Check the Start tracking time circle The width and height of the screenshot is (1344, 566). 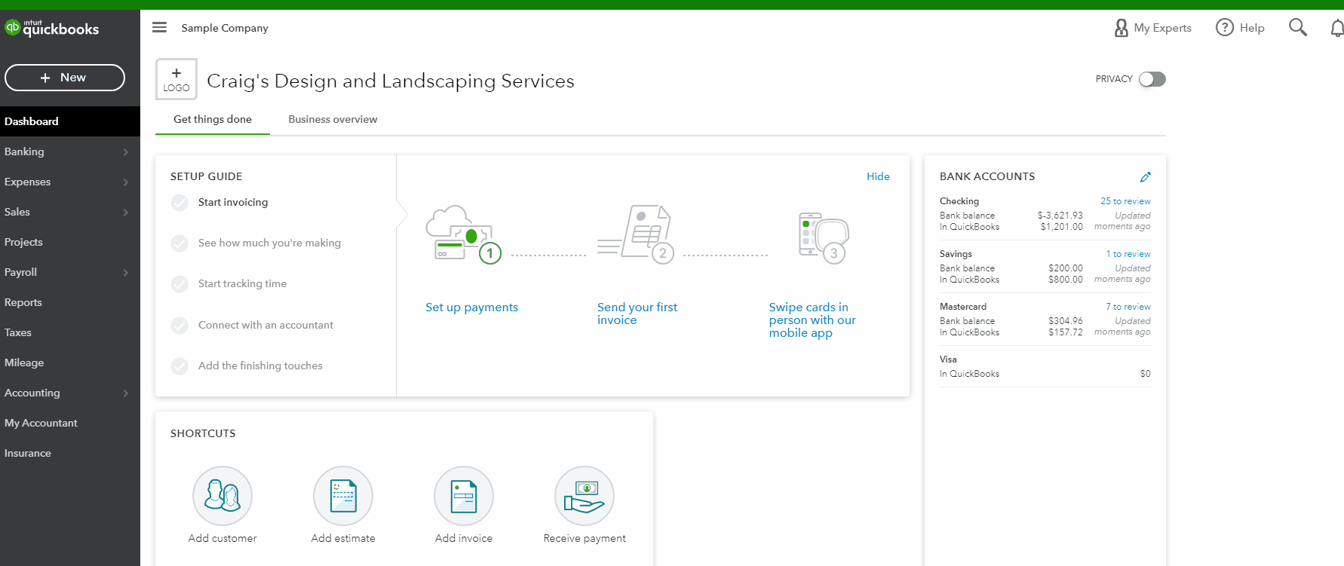[x=180, y=284]
